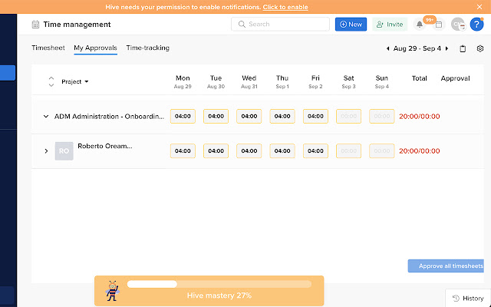Click the 'Click to enable' notifications link
Screen dimensions: 491x307
tap(285, 7)
